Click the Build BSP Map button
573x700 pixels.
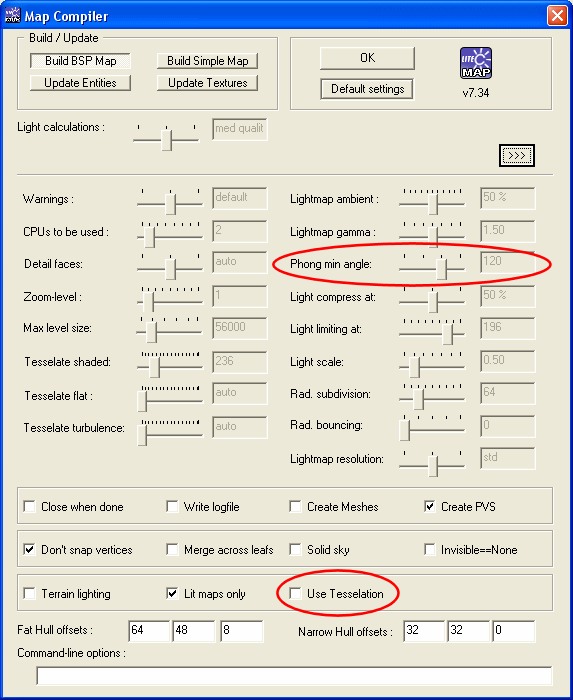click(81, 61)
